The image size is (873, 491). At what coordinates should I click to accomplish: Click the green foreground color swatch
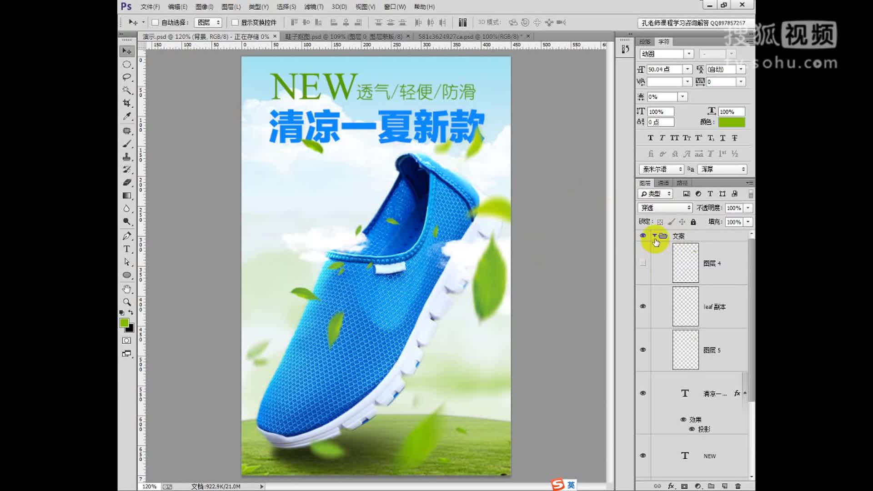(124, 322)
